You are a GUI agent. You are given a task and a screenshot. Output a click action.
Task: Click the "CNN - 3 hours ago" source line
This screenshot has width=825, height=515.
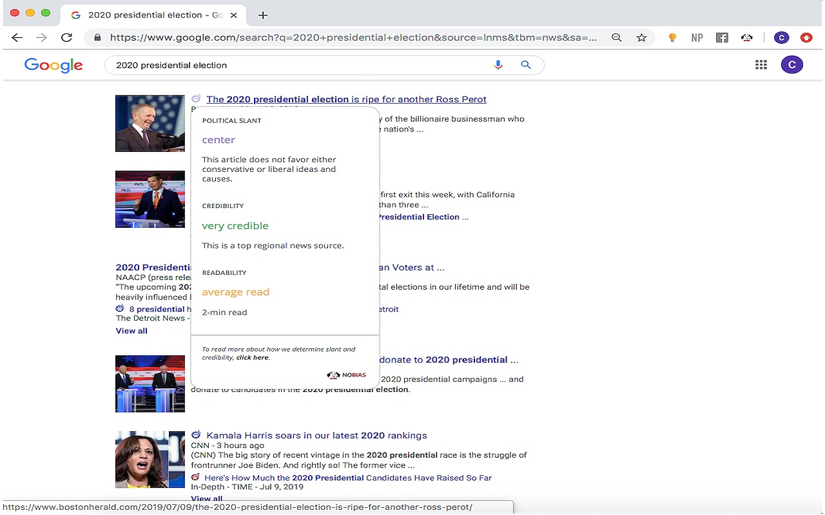click(228, 445)
